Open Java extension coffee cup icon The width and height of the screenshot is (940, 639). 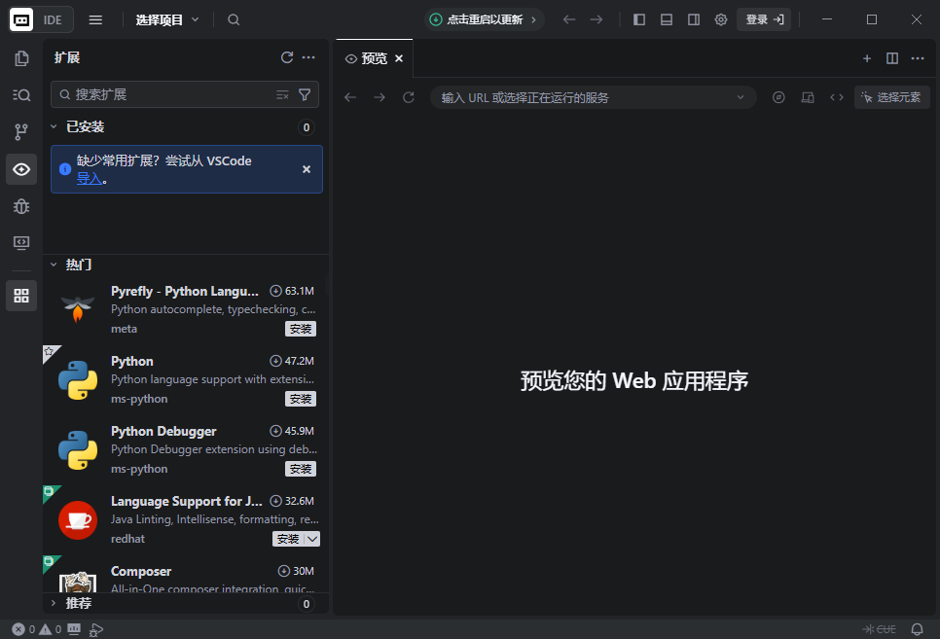tap(78, 519)
